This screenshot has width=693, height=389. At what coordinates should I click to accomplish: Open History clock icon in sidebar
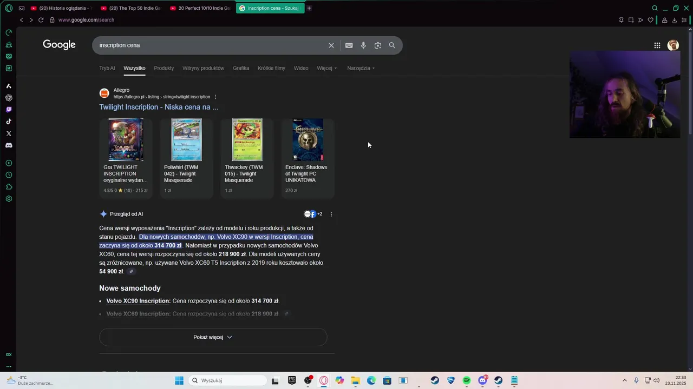(9, 175)
